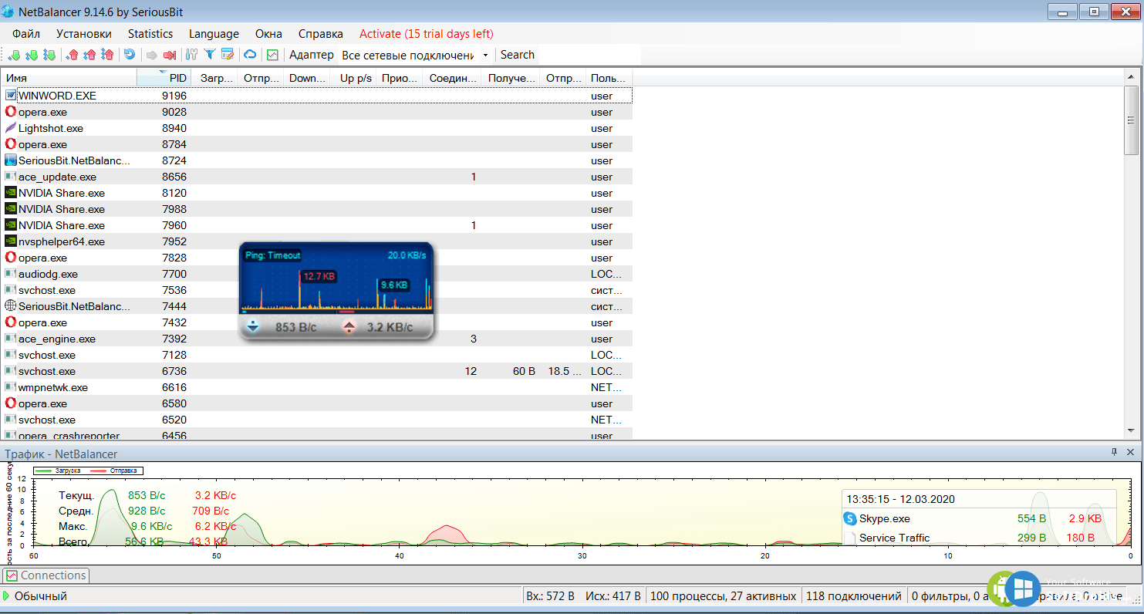Sort by the Имя column header

[69, 78]
